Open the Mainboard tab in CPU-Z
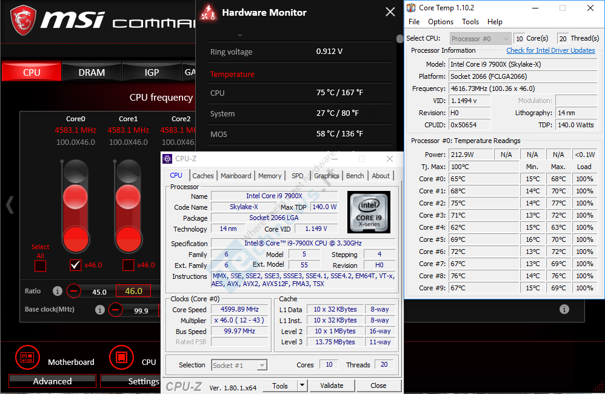This screenshot has height=394, width=605. click(x=236, y=176)
